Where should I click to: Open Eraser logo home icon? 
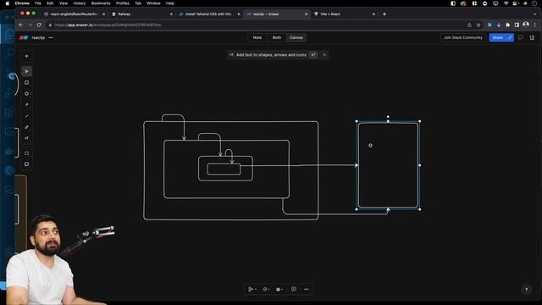pyautogui.click(x=24, y=37)
